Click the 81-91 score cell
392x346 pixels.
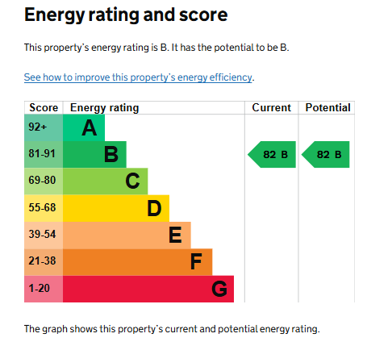44,155
